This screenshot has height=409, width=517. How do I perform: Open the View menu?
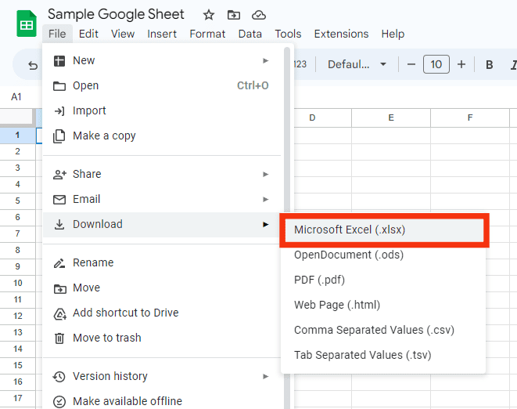pos(123,34)
